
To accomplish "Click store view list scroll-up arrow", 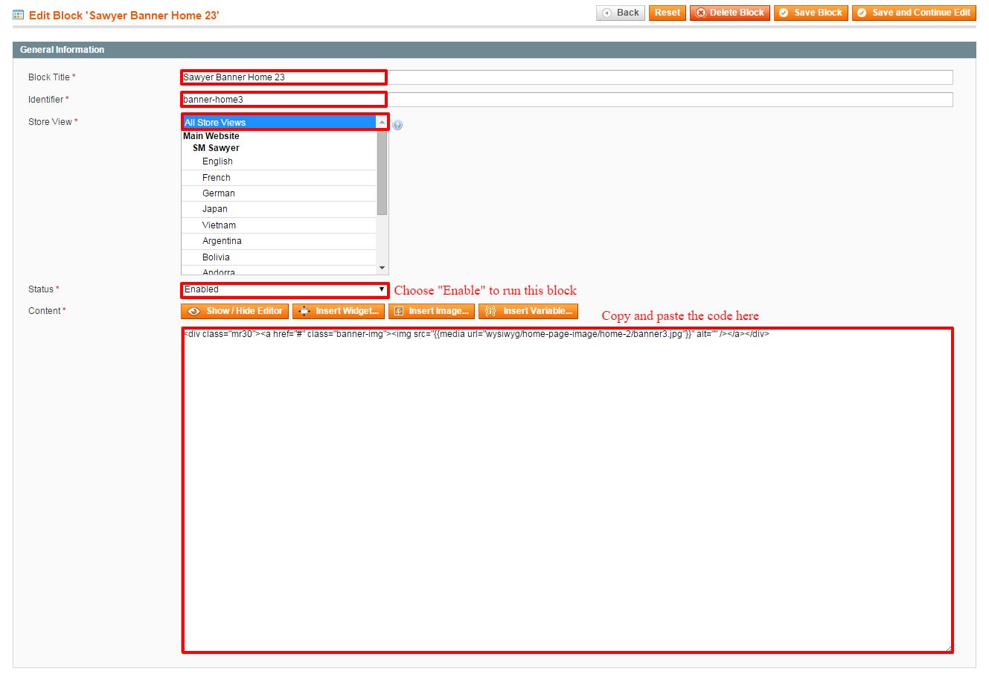I will pos(382,121).
